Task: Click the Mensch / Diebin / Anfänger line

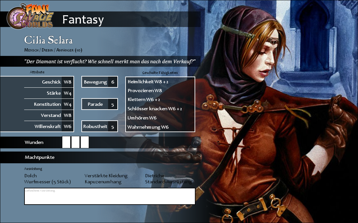Action: click(x=53, y=50)
